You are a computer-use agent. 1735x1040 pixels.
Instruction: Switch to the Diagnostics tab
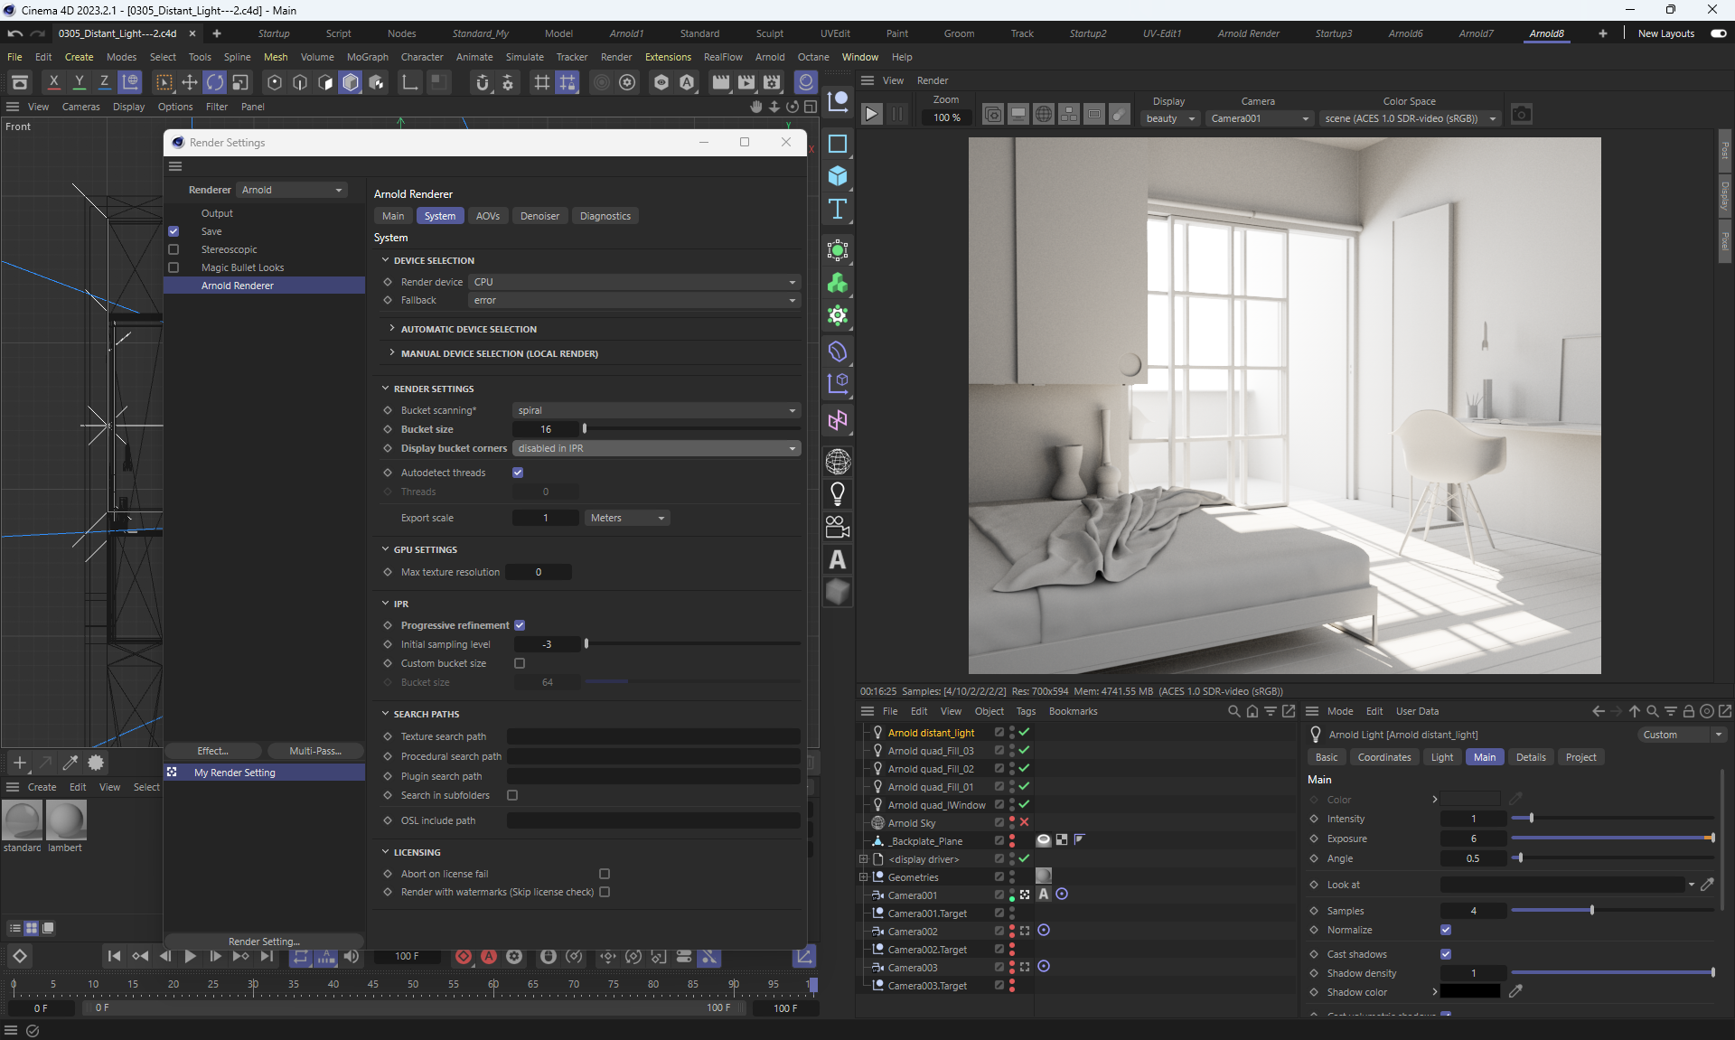[x=605, y=216]
